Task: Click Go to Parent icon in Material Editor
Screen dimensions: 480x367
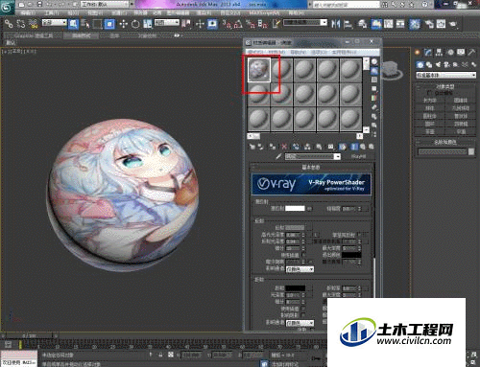Action: tap(363, 147)
